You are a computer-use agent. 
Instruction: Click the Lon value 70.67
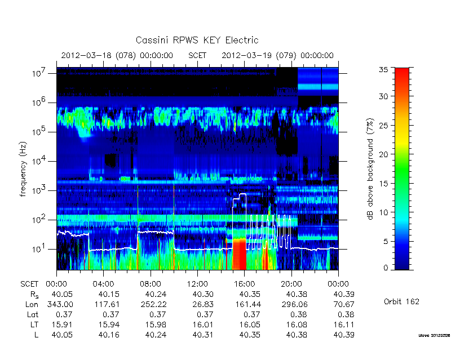pos(344,304)
